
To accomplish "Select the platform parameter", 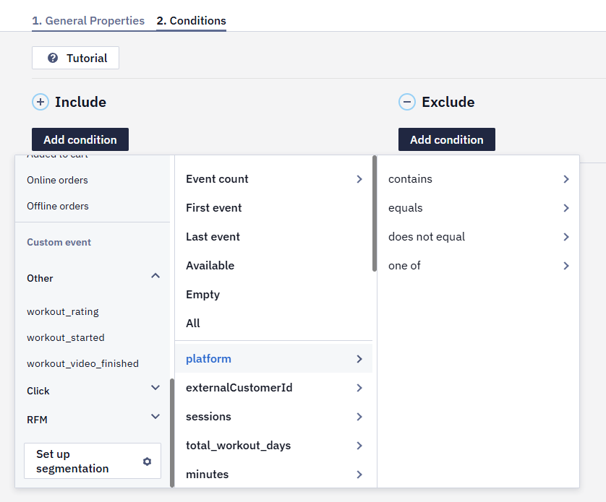I will [273, 359].
